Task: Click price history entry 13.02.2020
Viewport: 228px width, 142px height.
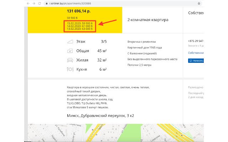Action: click(x=80, y=29)
